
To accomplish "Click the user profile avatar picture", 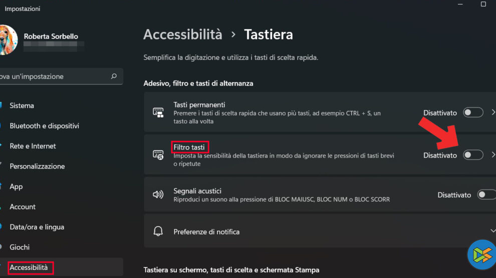I will pos(7,40).
